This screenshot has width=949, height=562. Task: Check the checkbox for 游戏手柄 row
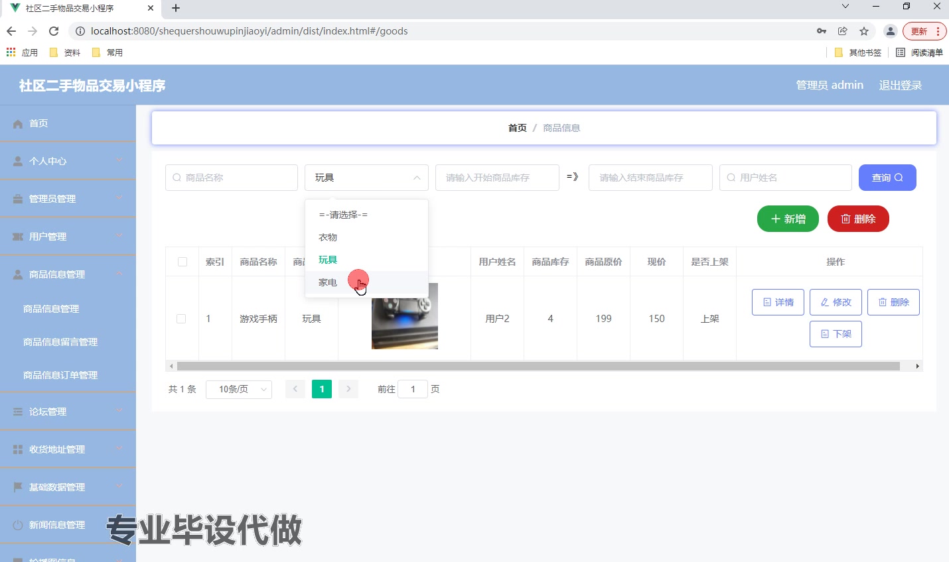[182, 318]
